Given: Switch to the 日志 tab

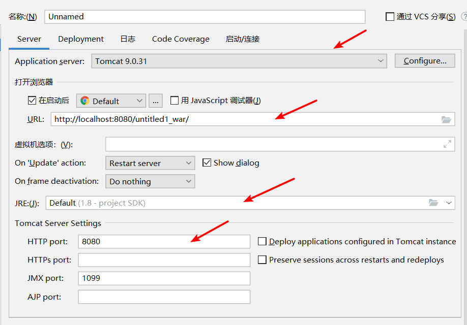Looking at the screenshot, I should (x=128, y=39).
